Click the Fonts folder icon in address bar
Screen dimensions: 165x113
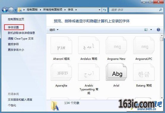pyautogui.click(x=20, y=10)
